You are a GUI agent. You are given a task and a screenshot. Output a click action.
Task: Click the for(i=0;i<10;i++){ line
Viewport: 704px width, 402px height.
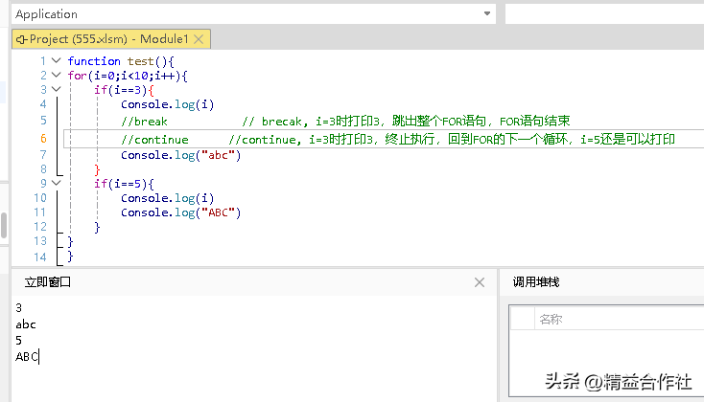(x=128, y=76)
